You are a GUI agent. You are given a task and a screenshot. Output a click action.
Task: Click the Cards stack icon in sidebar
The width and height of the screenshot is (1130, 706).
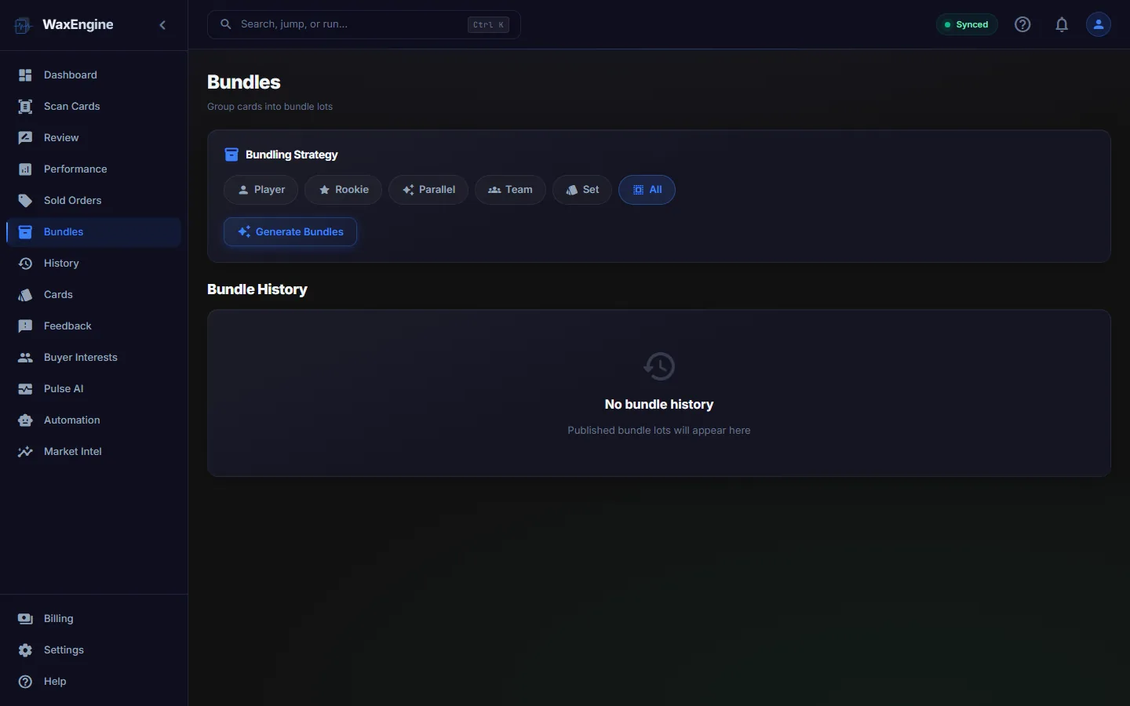25,295
